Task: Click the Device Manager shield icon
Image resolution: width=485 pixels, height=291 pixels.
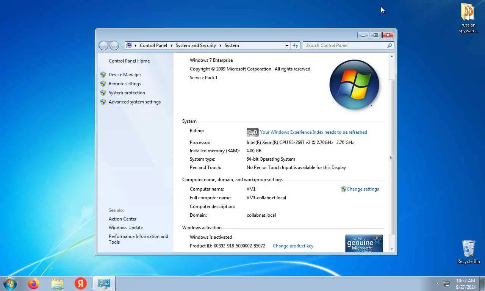Action: (x=103, y=75)
